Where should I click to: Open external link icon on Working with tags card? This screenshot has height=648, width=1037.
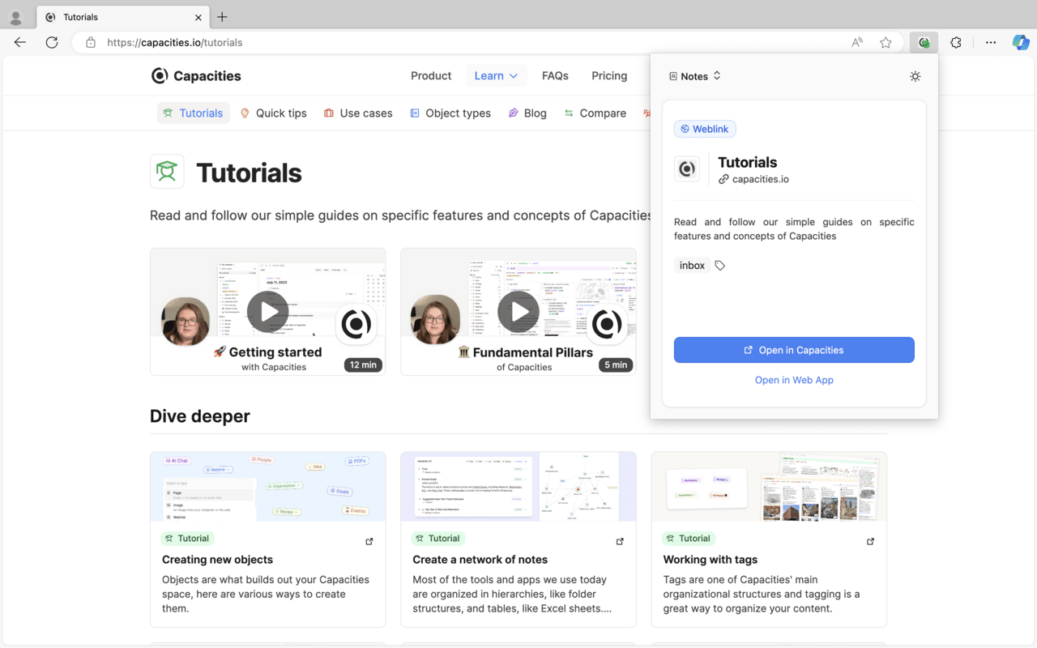871,541
